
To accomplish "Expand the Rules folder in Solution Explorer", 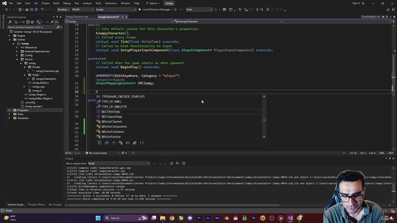I will coord(10,114).
